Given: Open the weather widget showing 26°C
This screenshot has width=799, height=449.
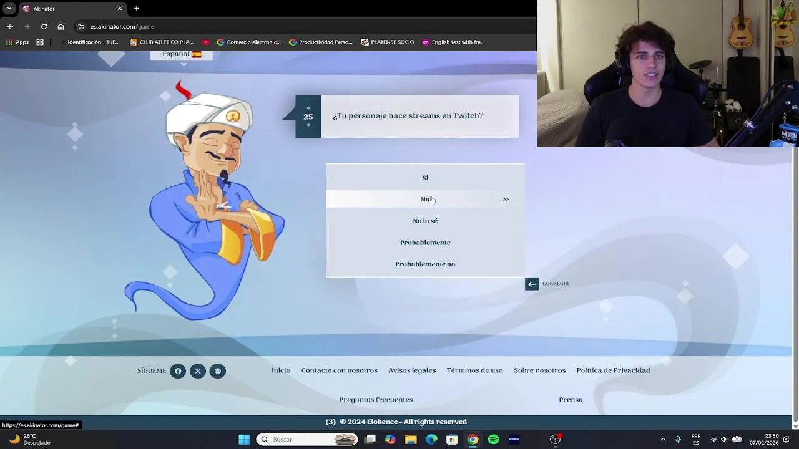Looking at the screenshot, I should [29, 440].
